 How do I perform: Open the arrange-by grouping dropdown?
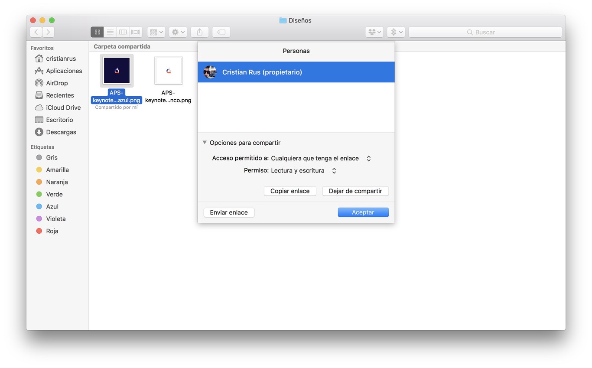156,32
